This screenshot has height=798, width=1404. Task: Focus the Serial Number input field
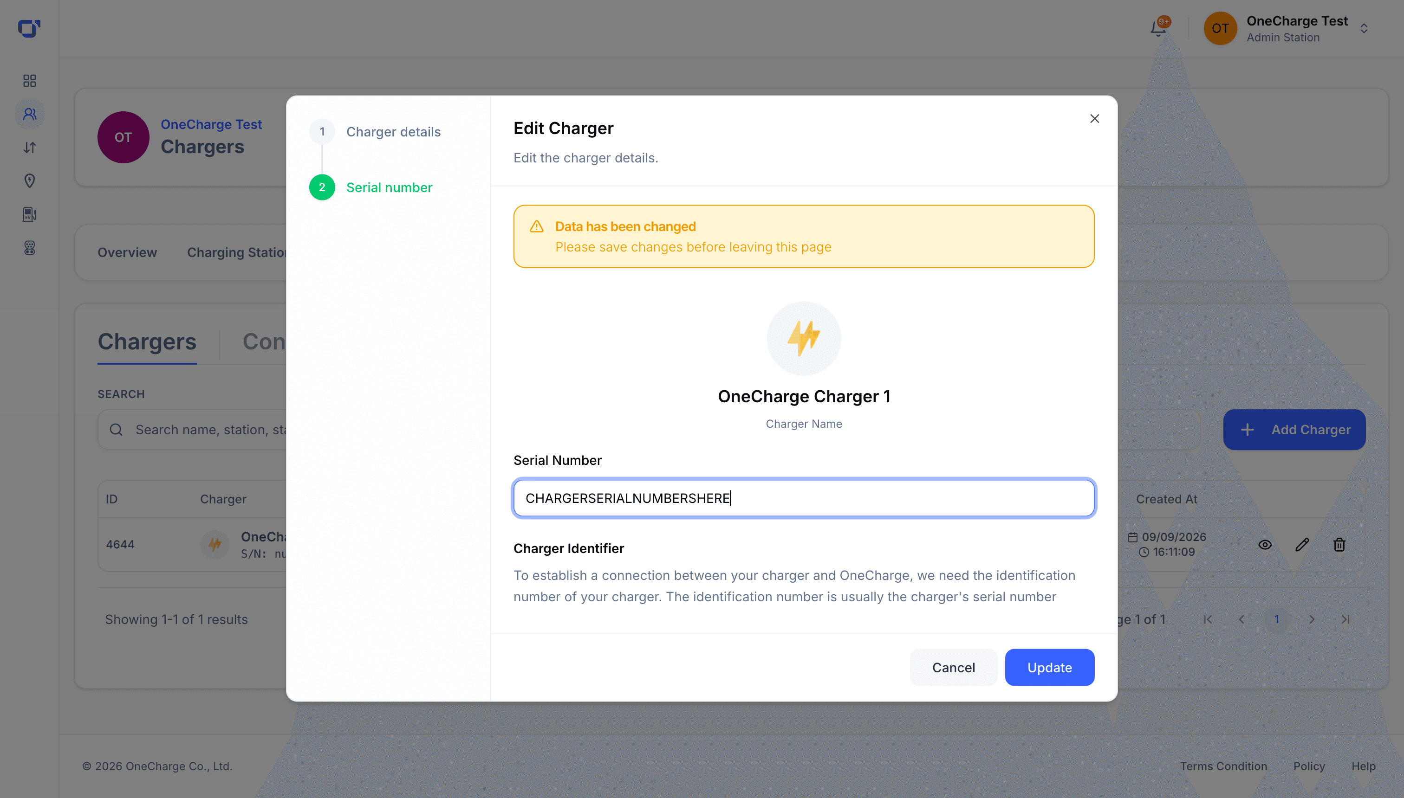(804, 498)
